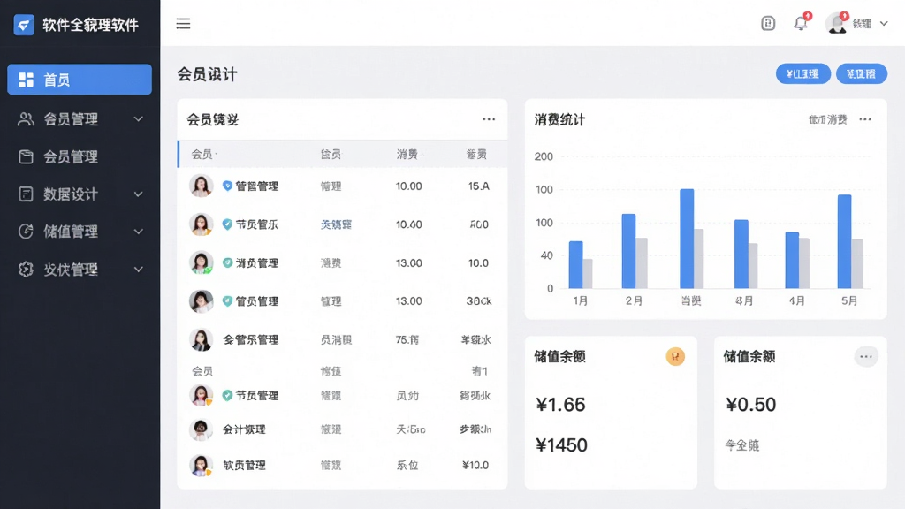Click the 5月 label on the chart axis
Image resolution: width=905 pixels, height=509 pixels.
(849, 300)
